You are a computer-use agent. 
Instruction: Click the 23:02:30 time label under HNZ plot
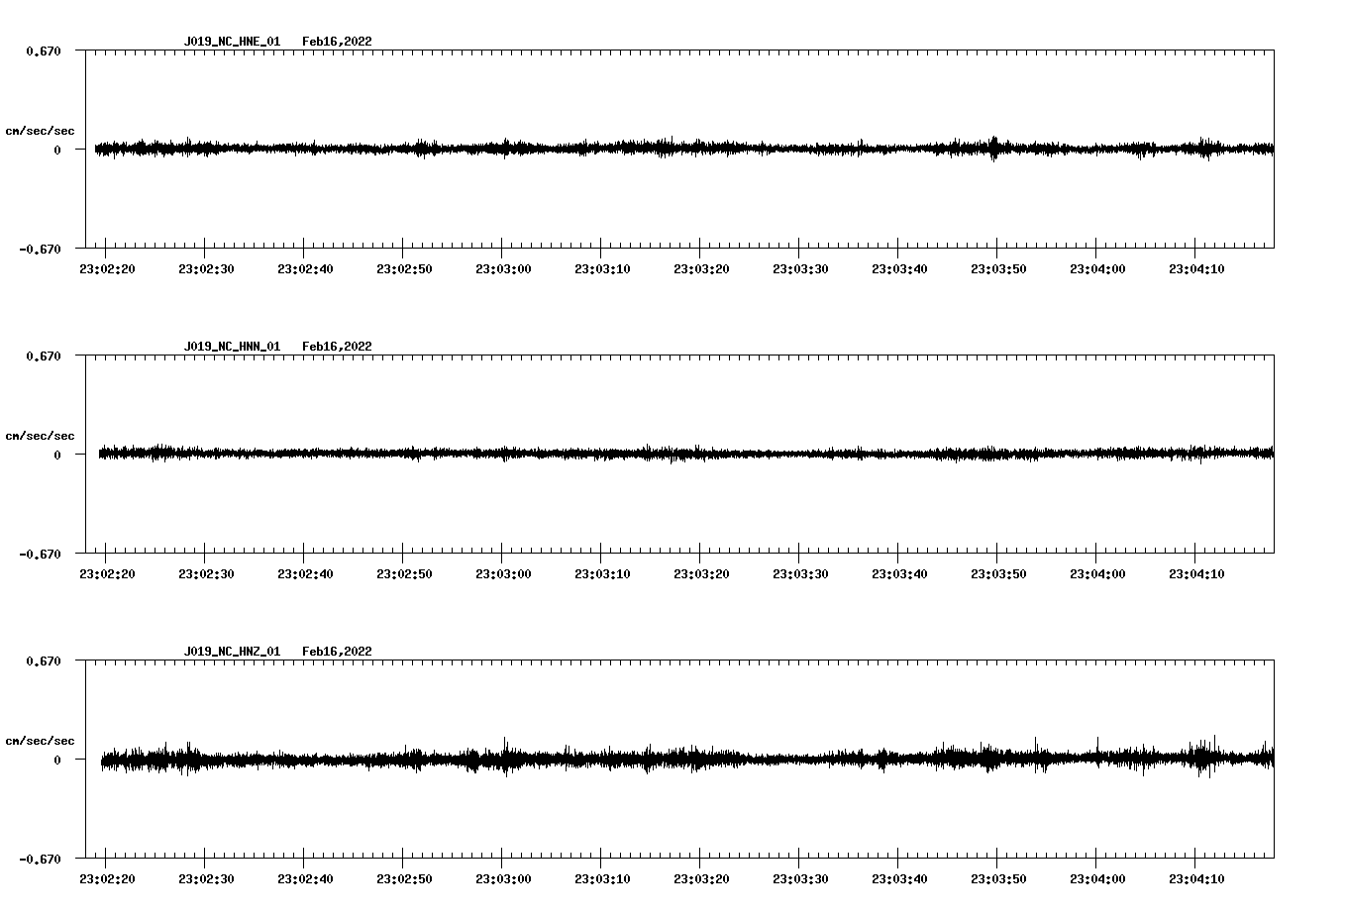(x=206, y=878)
